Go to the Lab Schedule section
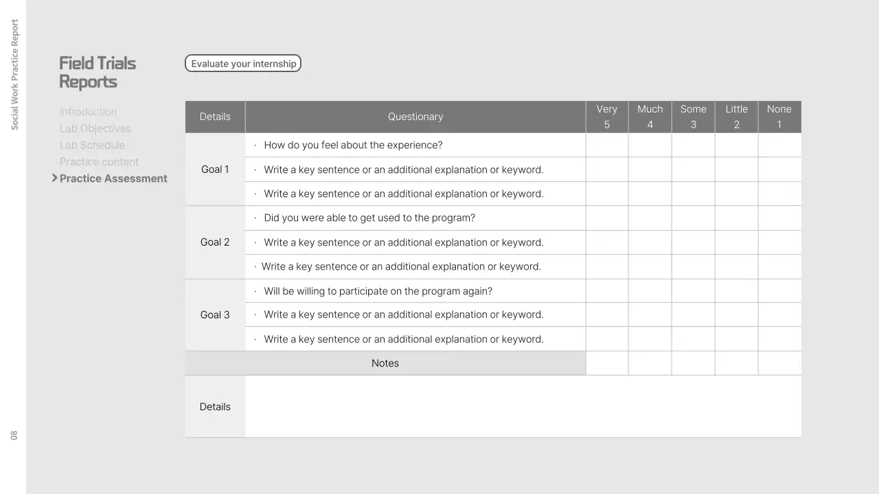 tap(92, 145)
